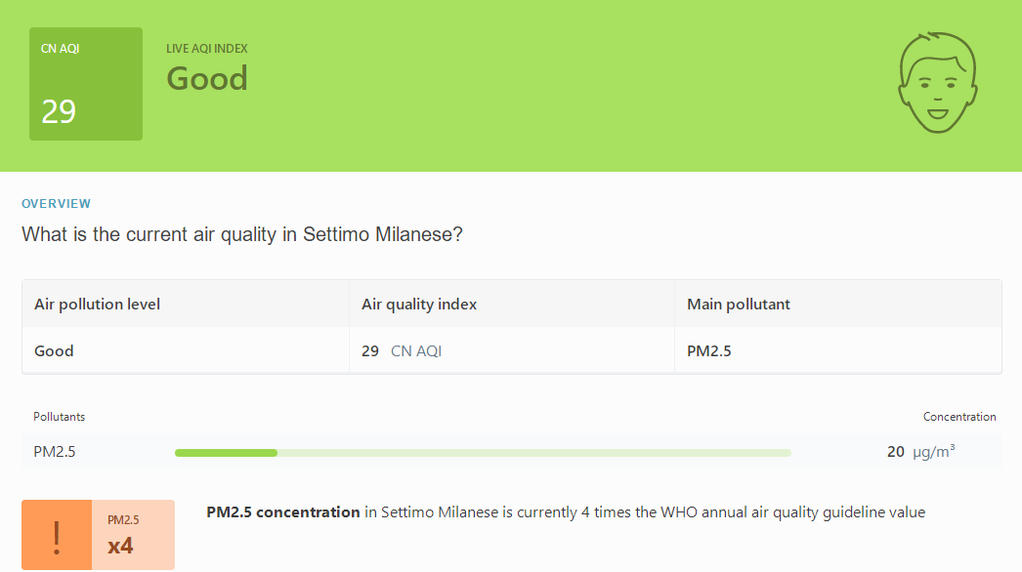Click the smiling face icon
The image size is (1022, 572).
coord(938,83)
